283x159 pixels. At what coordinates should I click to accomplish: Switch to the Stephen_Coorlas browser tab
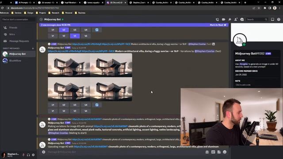click(138, 3)
